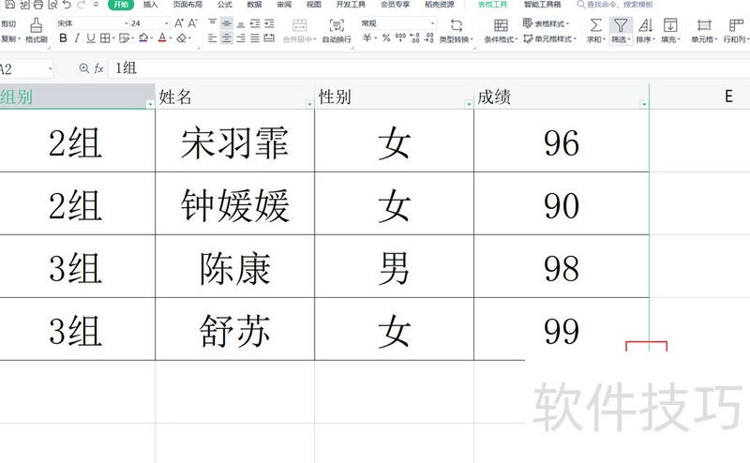The height and width of the screenshot is (463, 750).
Task: Click the distributed alignment icon
Action: [x=269, y=37]
